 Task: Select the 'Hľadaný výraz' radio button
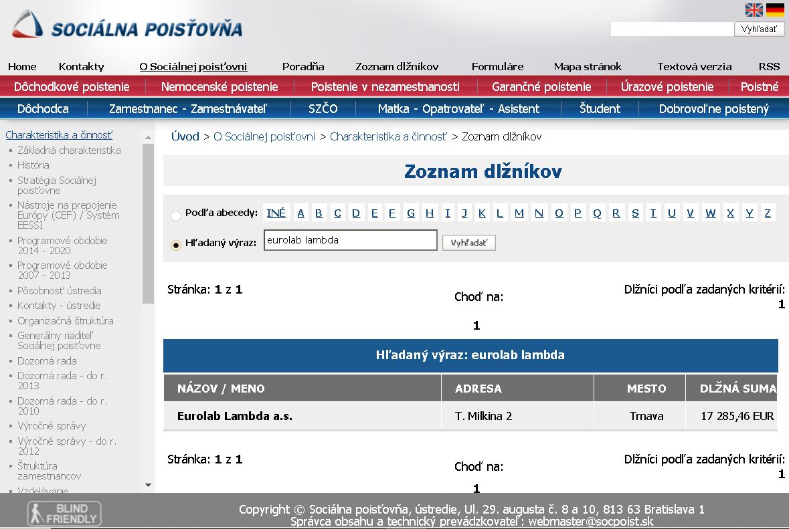176,245
